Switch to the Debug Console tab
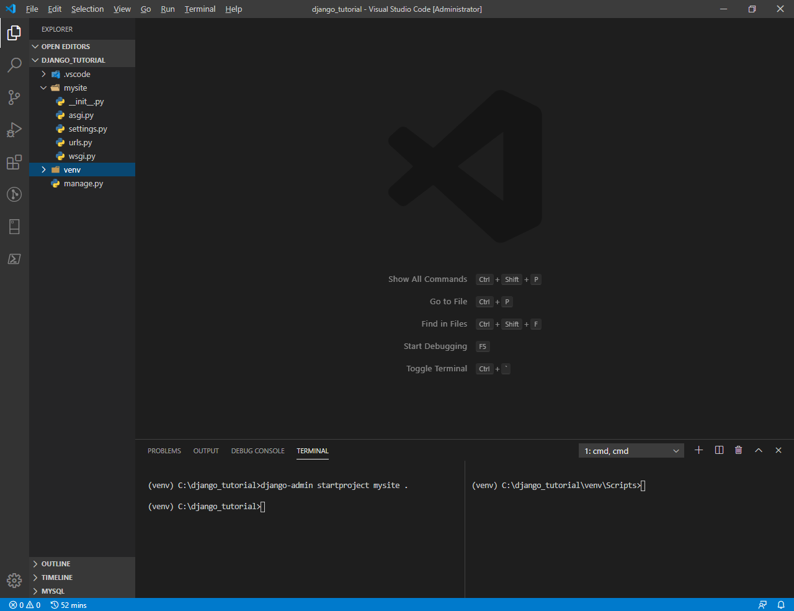 tap(257, 451)
